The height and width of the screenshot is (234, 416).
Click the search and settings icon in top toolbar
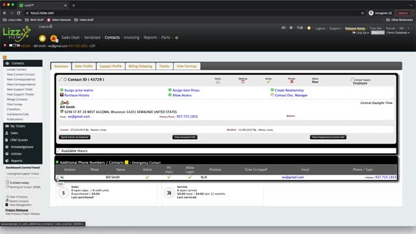(300, 27)
